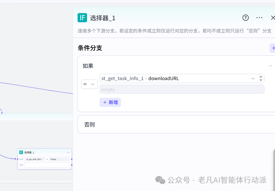Click the 新增 add condition button
The image size is (275, 191).
tap(110, 102)
